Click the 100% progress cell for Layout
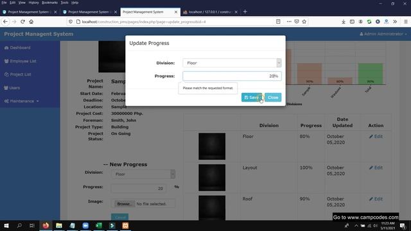 pos(306,167)
